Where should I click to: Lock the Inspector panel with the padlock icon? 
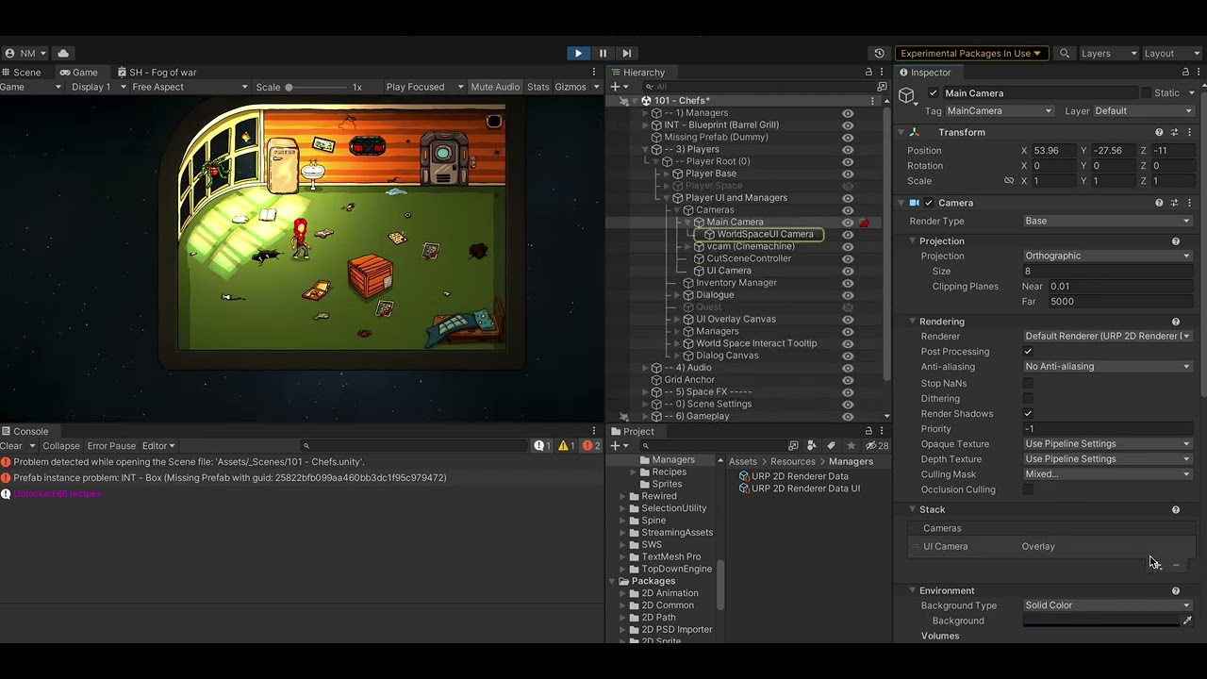coord(1185,73)
